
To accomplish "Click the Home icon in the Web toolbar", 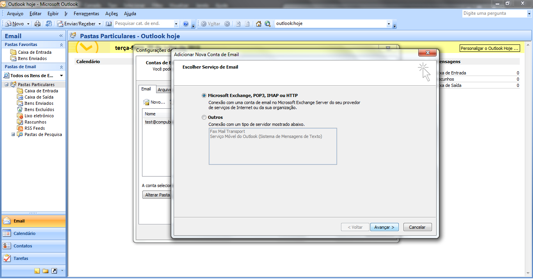I will coord(259,24).
